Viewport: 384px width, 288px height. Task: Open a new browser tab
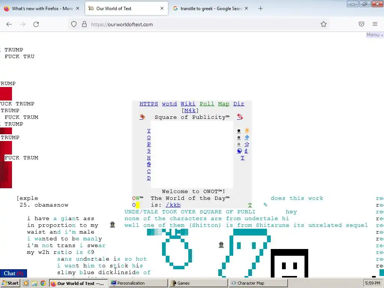[260, 9]
